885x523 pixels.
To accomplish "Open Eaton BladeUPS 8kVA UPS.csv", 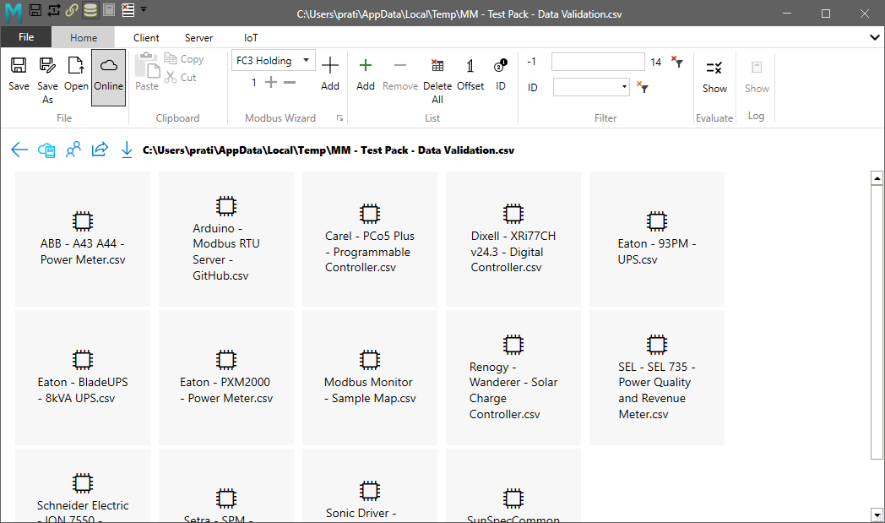I will point(83,378).
